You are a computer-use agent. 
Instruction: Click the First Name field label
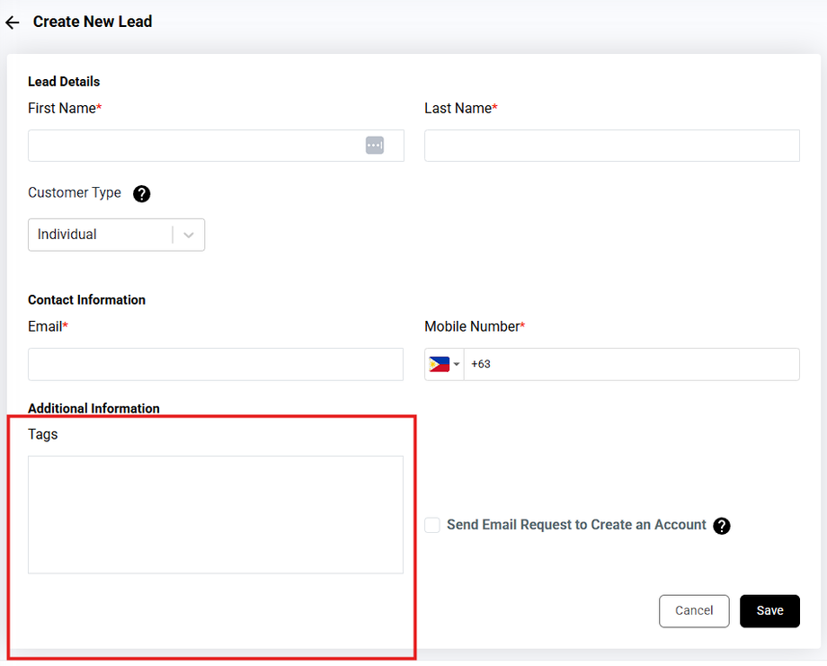coord(62,109)
